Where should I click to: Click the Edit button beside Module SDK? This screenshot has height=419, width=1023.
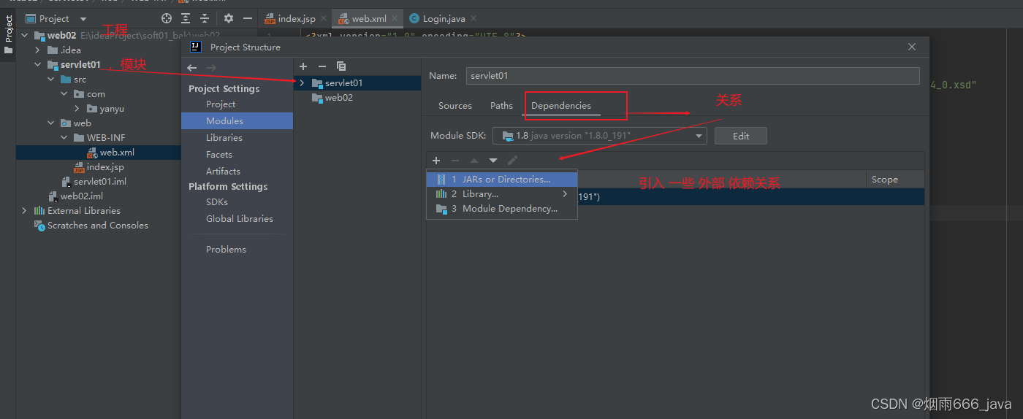740,136
